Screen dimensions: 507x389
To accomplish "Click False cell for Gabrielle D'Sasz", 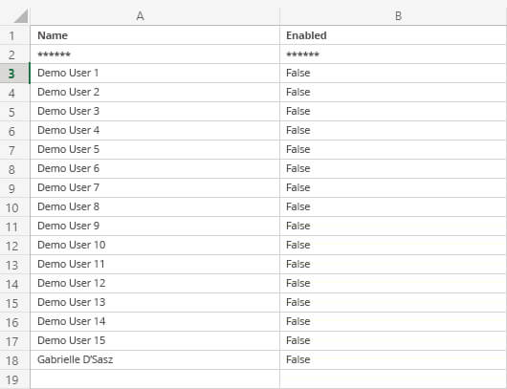I will tap(393, 359).
